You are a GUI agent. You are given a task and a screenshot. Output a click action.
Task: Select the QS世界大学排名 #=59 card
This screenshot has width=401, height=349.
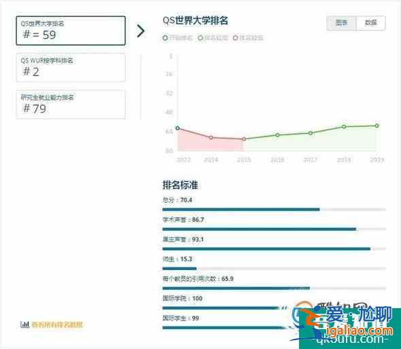point(71,31)
